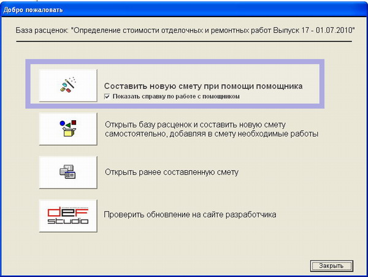Viewport: 368px width, 277px height.
Task: Check updates via DEF studio logo button
Action: (x=68, y=216)
